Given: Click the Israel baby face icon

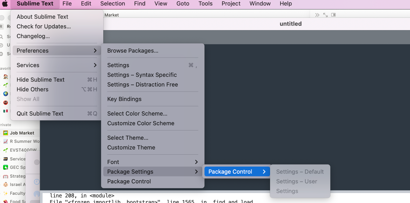Looking at the screenshot, I should (x=6, y=185).
